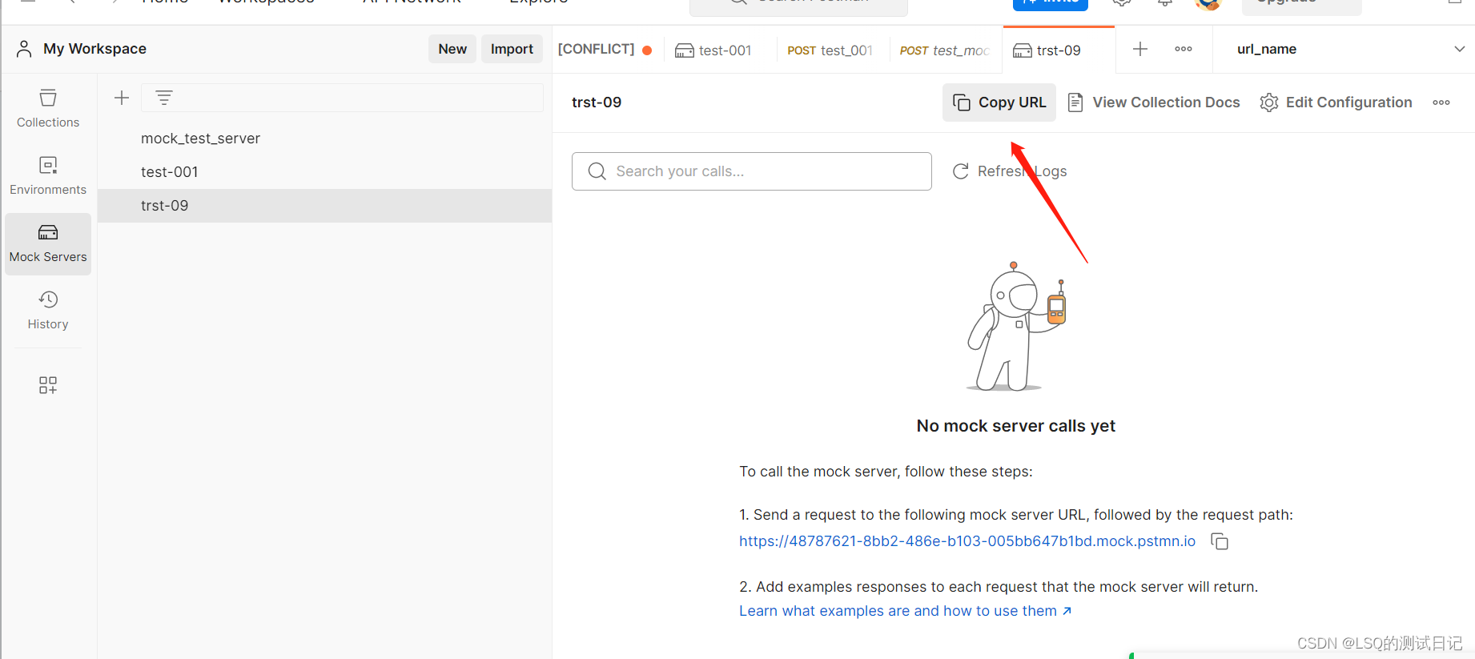Viewport: 1475px width, 659px height.
Task: Select trst-09 in the mock servers list
Action: pyautogui.click(x=324, y=206)
